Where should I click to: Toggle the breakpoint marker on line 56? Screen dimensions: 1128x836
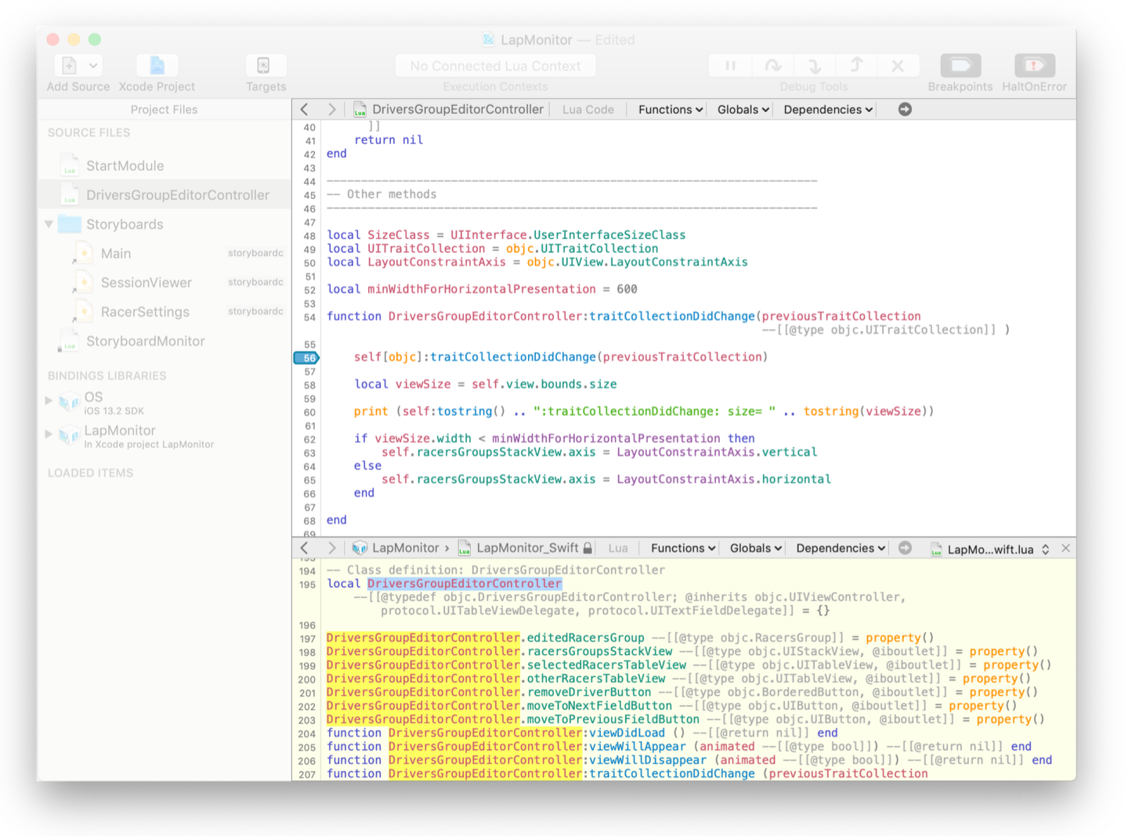pyautogui.click(x=306, y=358)
